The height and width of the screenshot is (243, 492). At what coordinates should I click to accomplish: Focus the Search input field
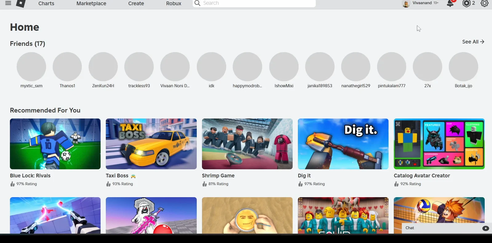[254, 3]
